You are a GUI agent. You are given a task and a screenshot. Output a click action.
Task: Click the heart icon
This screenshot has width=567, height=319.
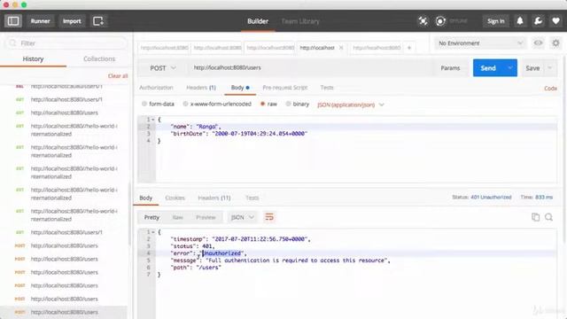pos(555,21)
